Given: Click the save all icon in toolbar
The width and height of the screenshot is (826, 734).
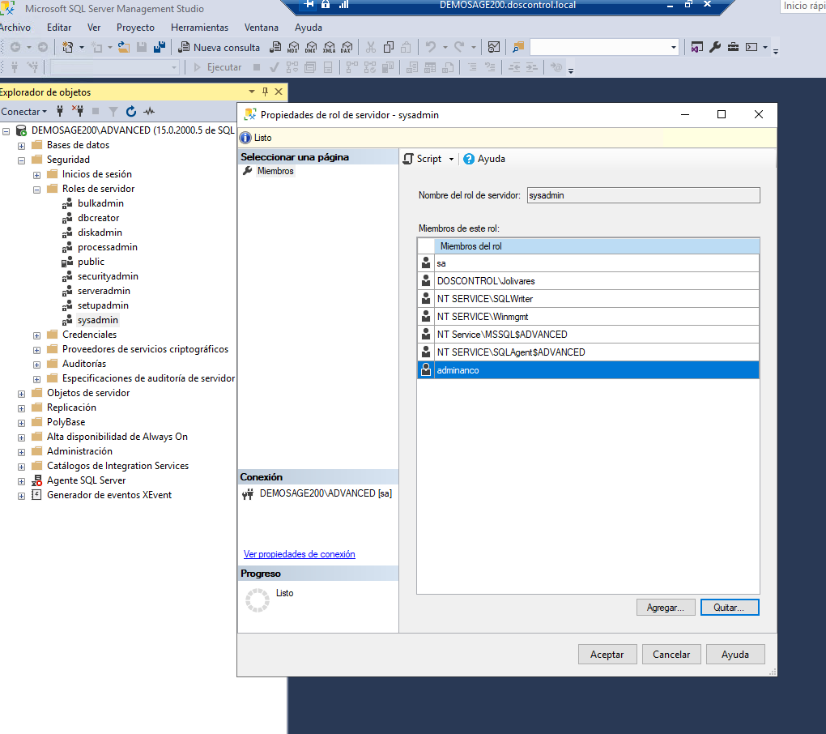Looking at the screenshot, I should pos(159,48).
